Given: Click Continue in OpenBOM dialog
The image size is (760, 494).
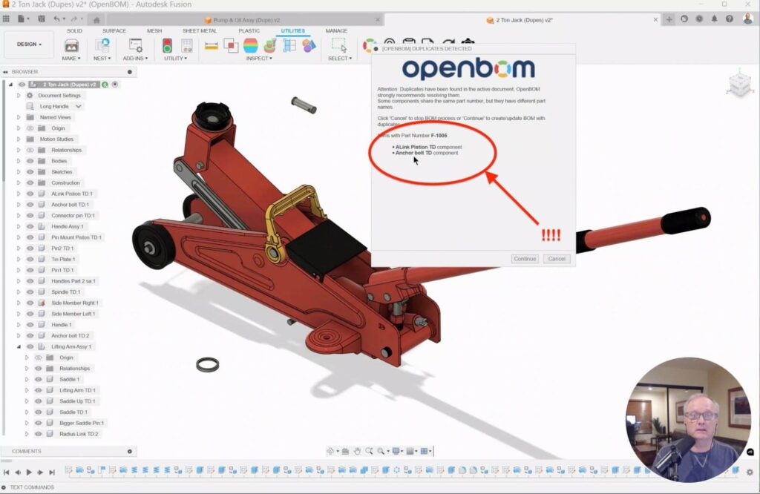Looking at the screenshot, I should 525,259.
